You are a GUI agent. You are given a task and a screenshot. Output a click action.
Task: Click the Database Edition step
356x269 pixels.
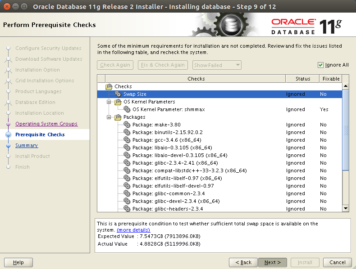(35, 102)
